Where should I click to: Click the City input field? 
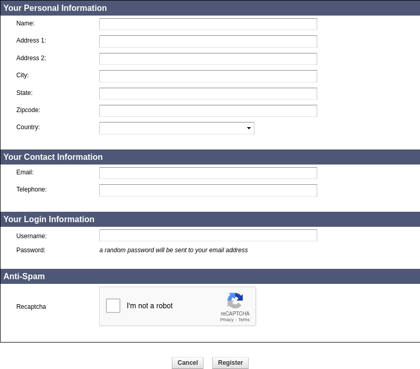[x=208, y=76]
